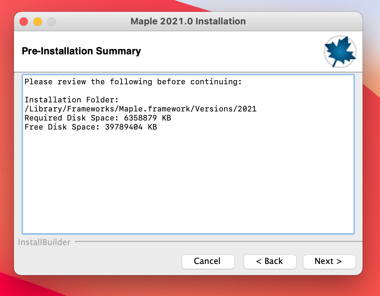Close the installer with the red button
Screen dimensions: 380x296
[24, 22]
